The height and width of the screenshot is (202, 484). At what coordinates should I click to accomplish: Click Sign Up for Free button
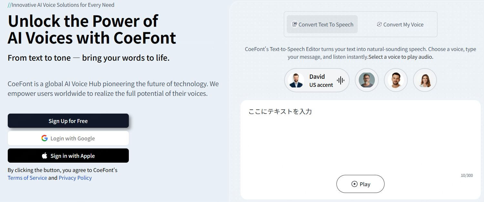tap(68, 121)
